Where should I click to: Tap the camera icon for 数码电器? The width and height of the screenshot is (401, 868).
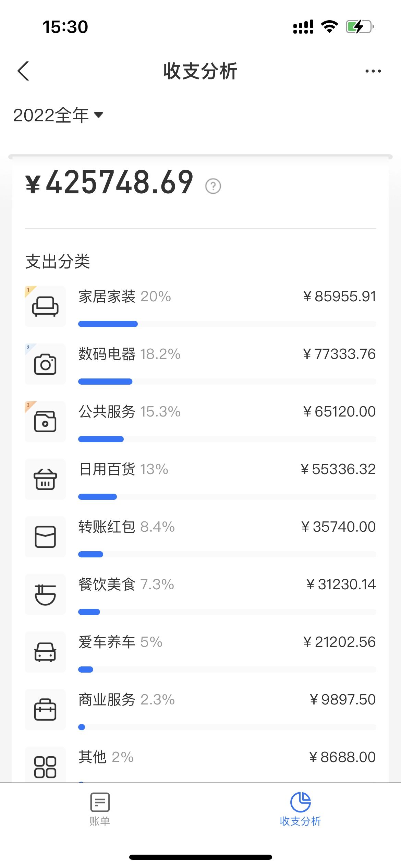click(x=45, y=364)
